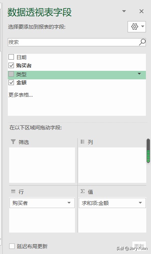The width and height of the screenshot is (151, 254).
Task: Click the 更多表格... link
Action: 20,95
